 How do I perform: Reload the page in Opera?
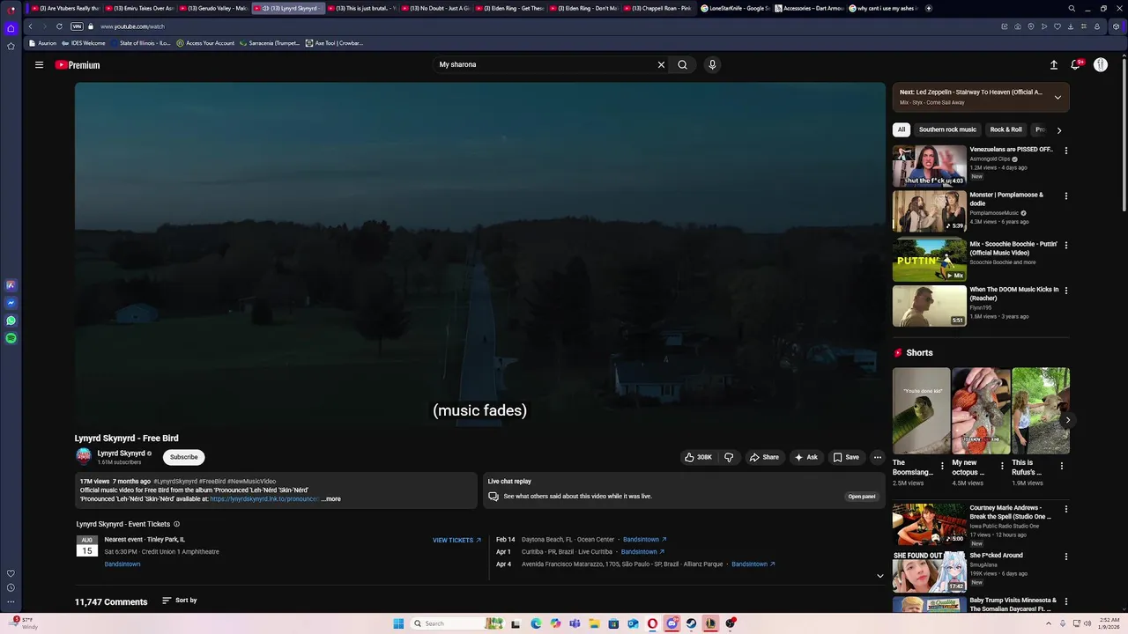59,26
